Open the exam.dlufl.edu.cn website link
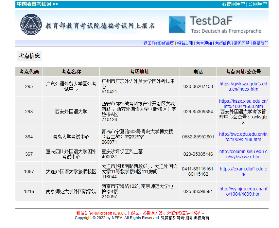The height and width of the screenshot is (228, 279). click(x=243, y=171)
